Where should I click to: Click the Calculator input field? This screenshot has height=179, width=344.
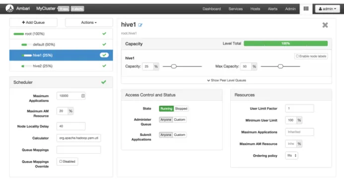79,138
